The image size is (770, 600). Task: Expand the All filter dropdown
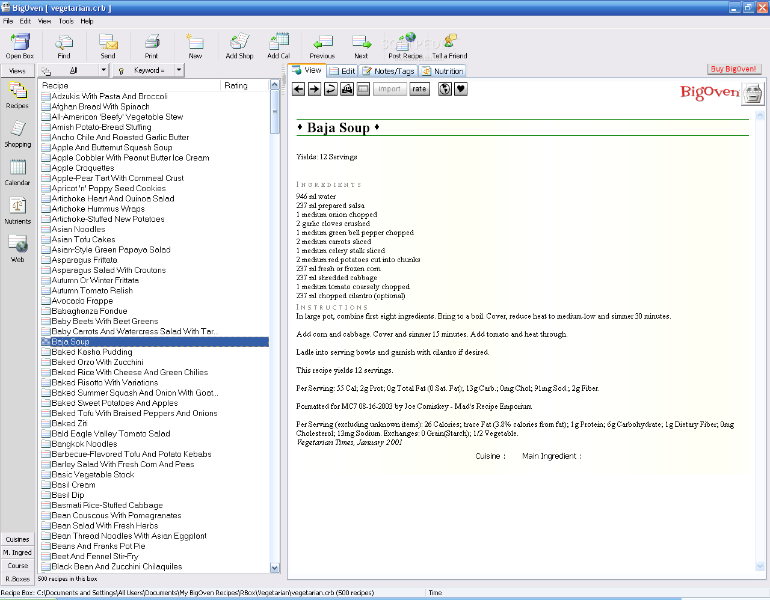[x=103, y=70]
